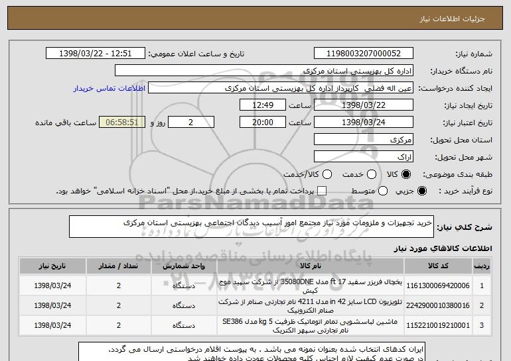
Task: Select the کالا radio button
Action: (x=406, y=174)
